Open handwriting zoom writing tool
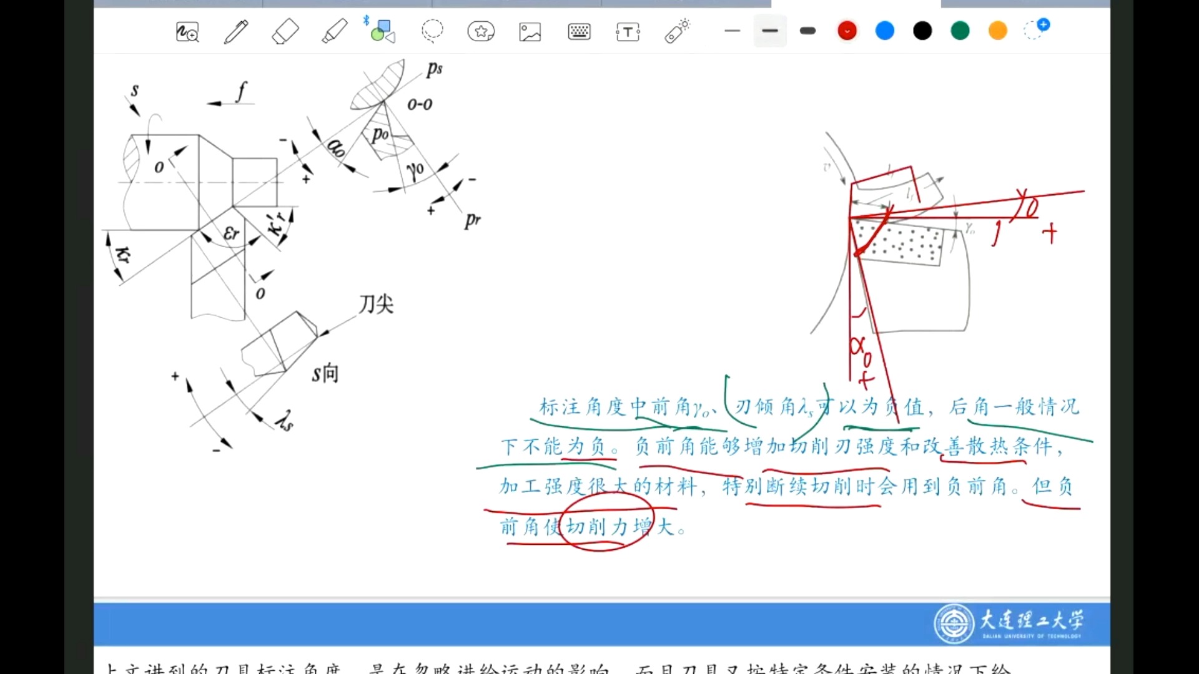1199x674 pixels. (x=187, y=31)
